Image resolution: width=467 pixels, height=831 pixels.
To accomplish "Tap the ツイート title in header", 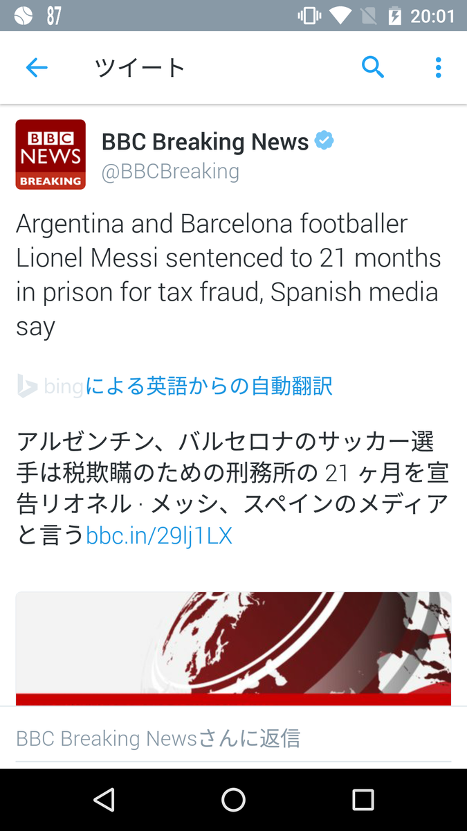I will point(140,68).
